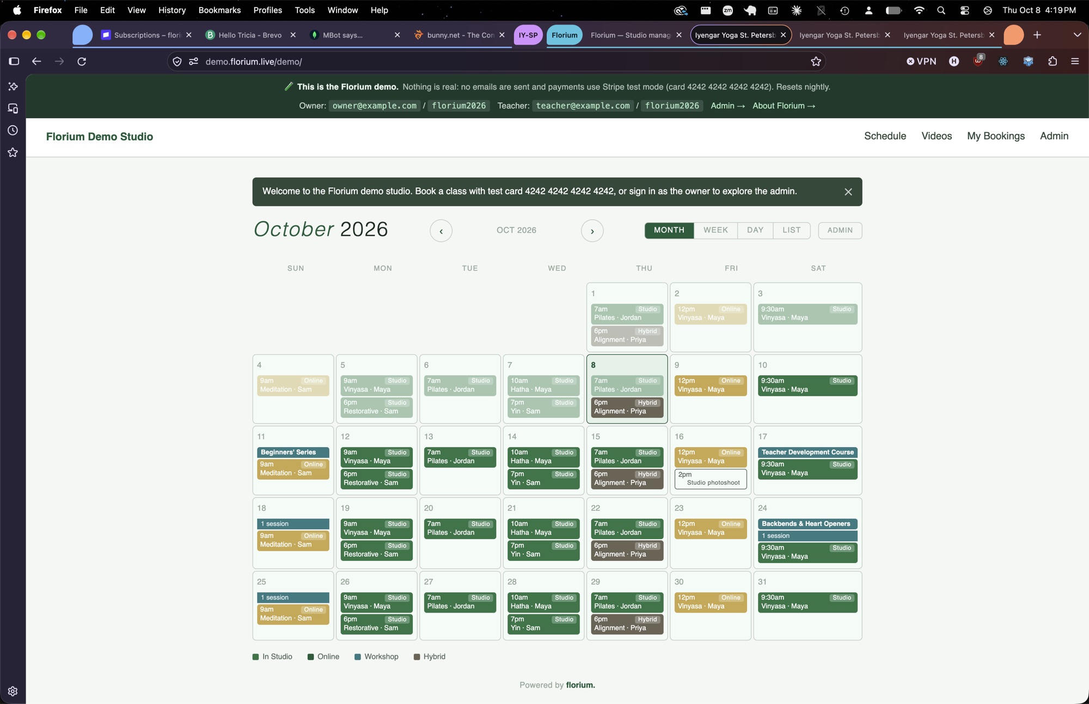The image size is (1089, 704).
Task: Open Beginners' Series event on the 11th
Action: click(293, 452)
